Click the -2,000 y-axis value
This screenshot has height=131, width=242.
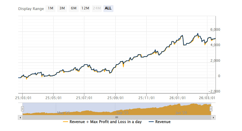pos(214,91)
